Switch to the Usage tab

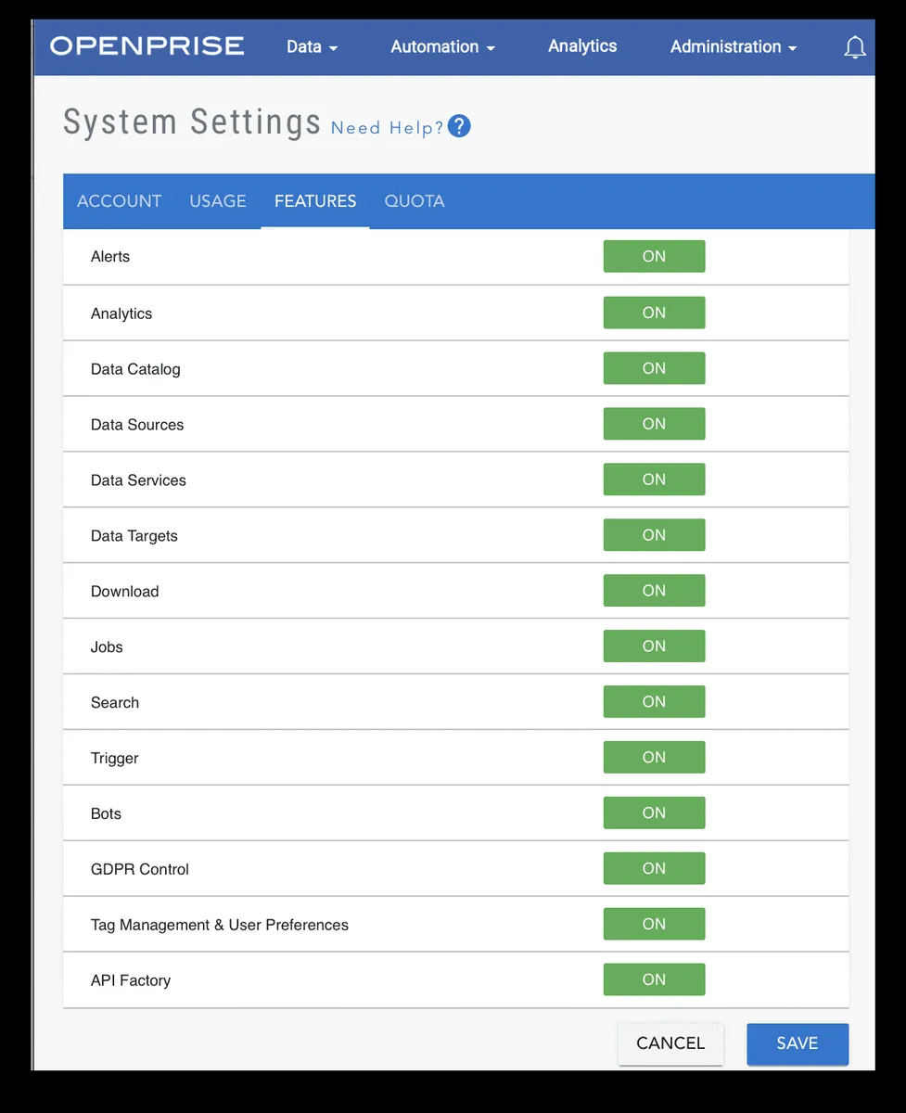point(218,201)
